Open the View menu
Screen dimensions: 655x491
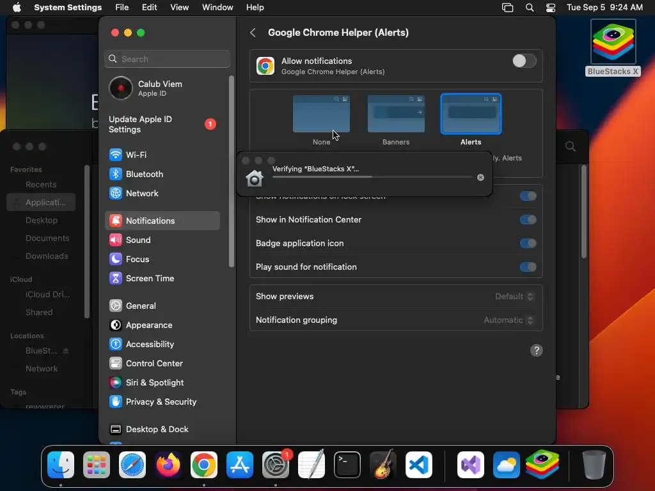point(179,8)
